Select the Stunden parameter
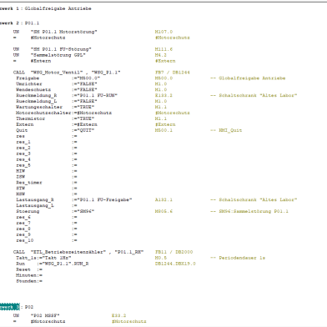Viewport: 327px width, 327px height. tap(26, 281)
